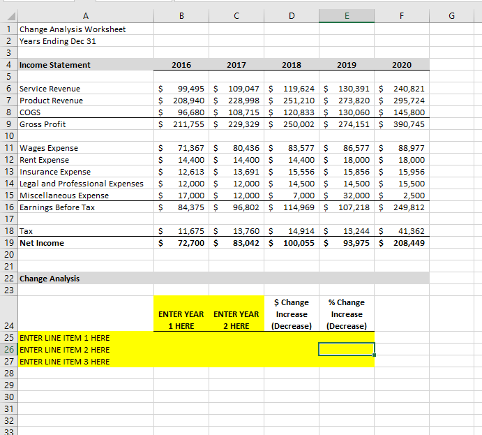
Task: Click Tax 2020 value 41,362
Action: (x=402, y=231)
